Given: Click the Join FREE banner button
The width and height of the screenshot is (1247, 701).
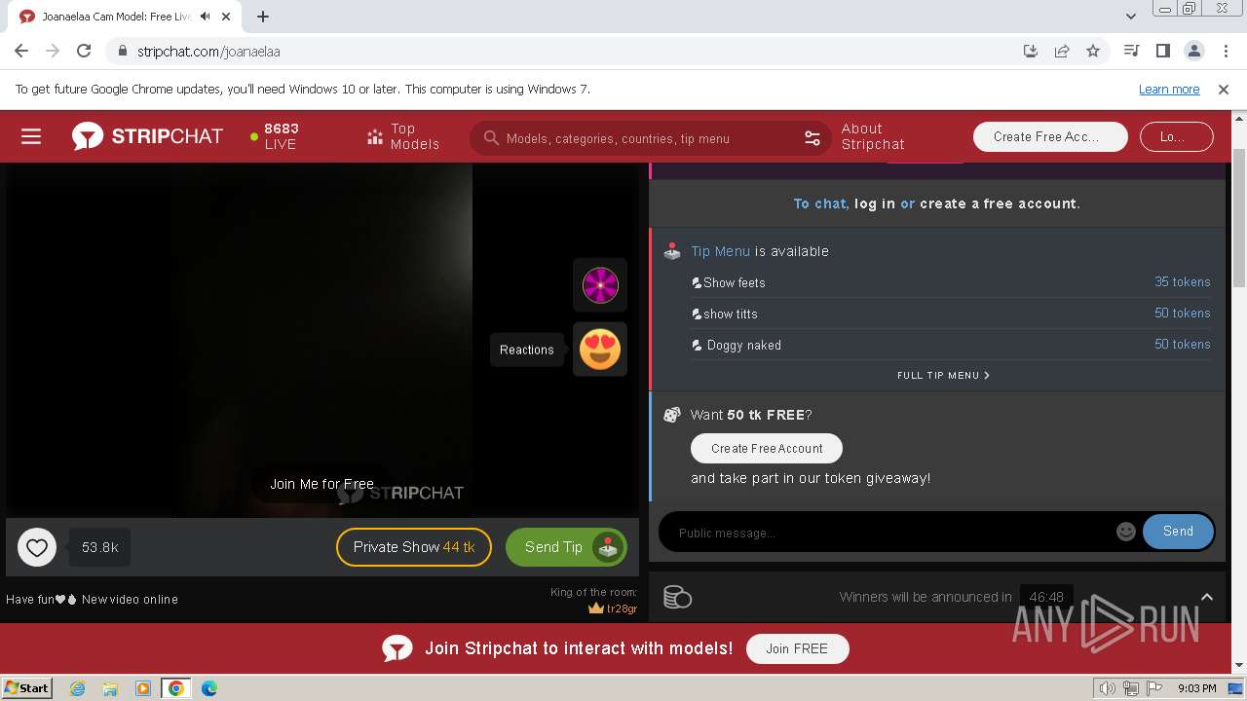Looking at the screenshot, I should (797, 648).
